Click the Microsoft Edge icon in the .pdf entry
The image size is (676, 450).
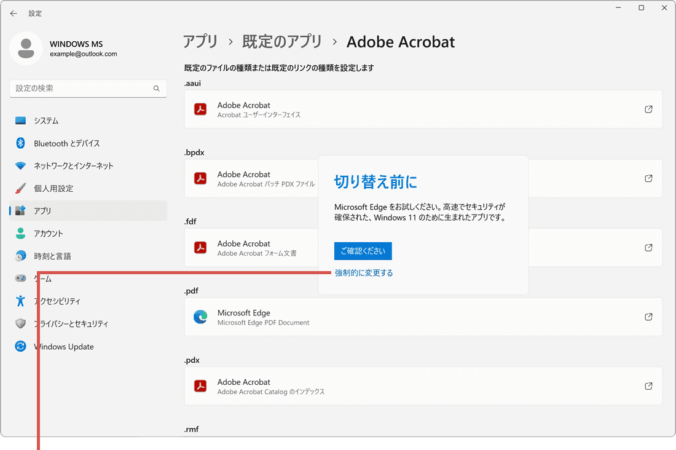pos(200,317)
